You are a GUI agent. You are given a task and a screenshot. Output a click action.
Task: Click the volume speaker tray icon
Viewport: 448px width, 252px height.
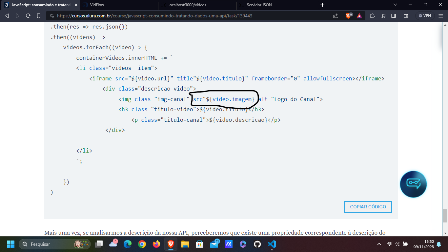[x=397, y=244]
